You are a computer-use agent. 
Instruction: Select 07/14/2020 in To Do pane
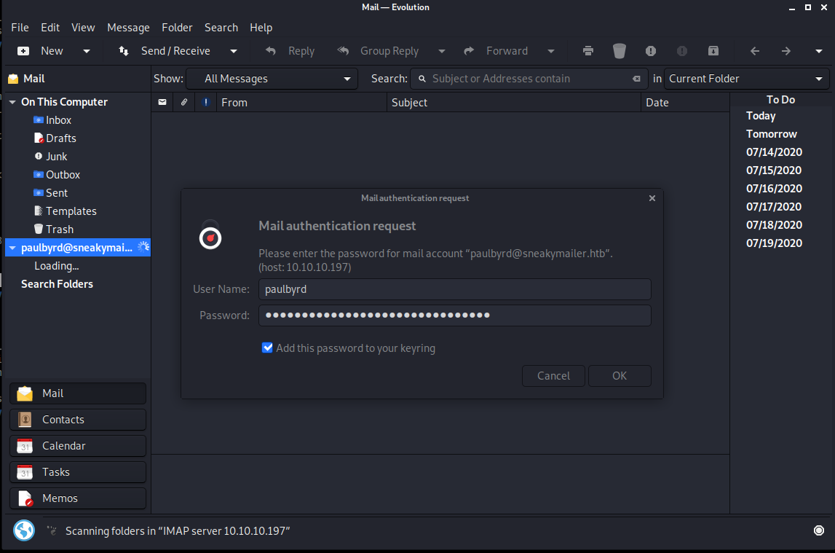[774, 152]
